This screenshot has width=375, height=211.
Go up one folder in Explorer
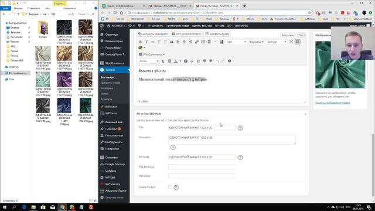(x=18, y=14)
